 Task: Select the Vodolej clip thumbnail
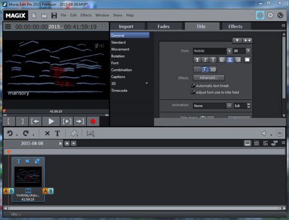pos(28,177)
